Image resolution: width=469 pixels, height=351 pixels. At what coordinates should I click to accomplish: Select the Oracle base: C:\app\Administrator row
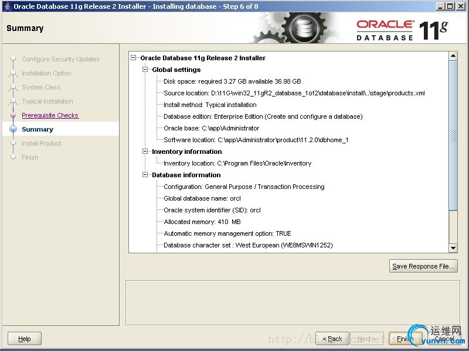point(211,128)
